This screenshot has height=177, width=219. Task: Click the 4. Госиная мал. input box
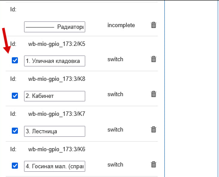point(55,166)
